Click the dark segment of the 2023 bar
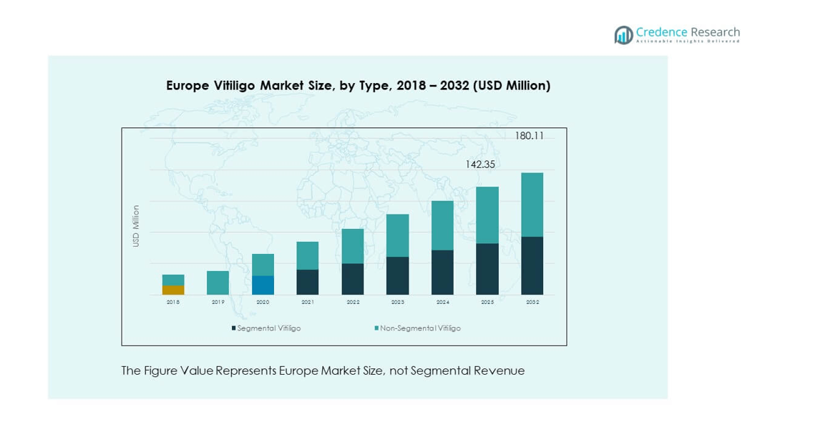Image resolution: width=828 pixels, height=422 pixels. click(397, 275)
